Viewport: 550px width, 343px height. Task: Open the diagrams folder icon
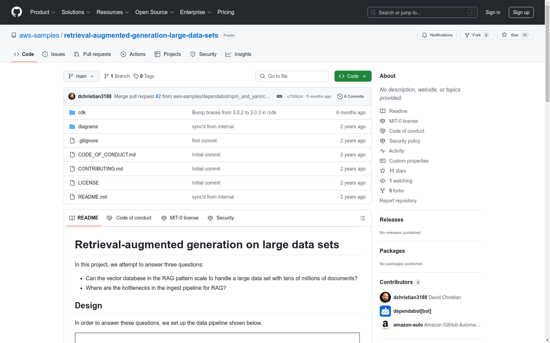(x=72, y=127)
